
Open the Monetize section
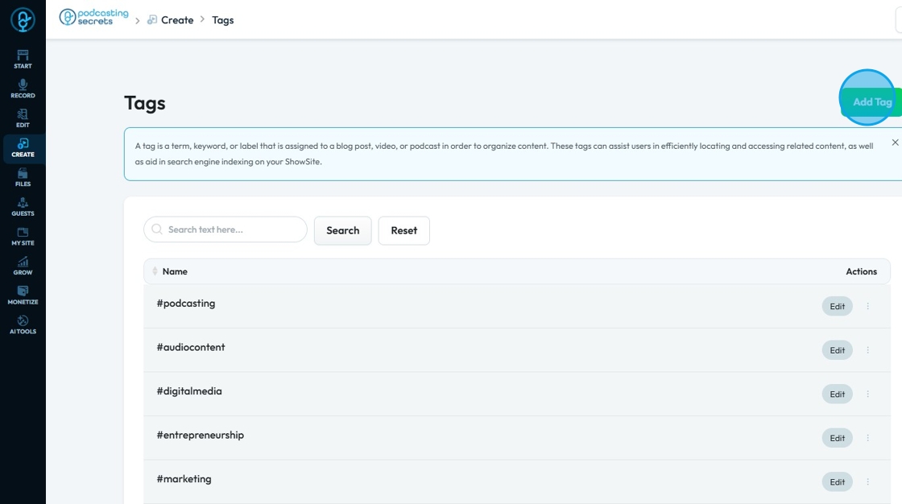click(23, 295)
